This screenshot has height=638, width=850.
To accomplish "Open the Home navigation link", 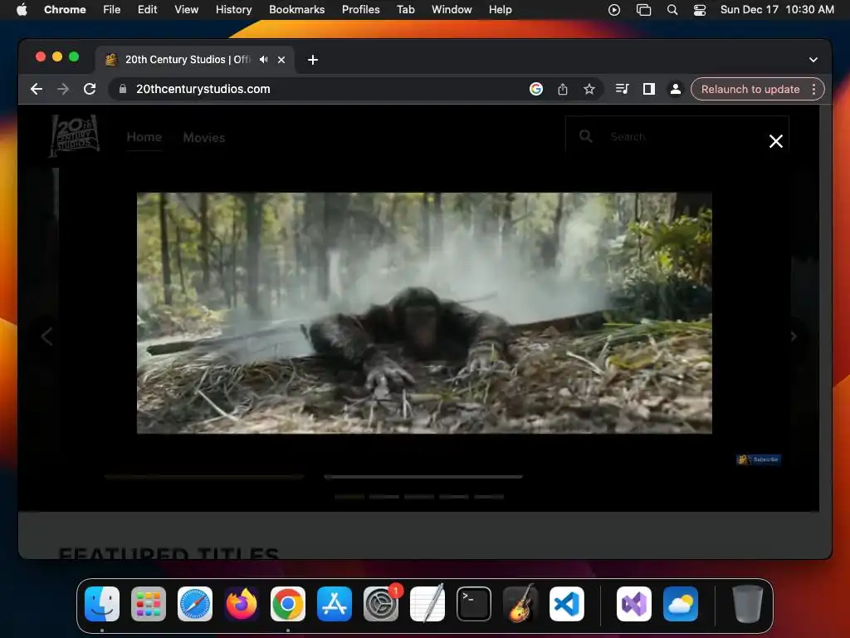I will (144, 137).
